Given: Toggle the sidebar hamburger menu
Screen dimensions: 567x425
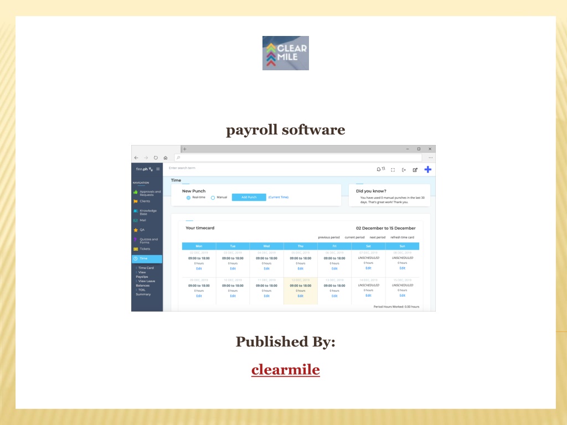Looking at the screenshot, I should (158, 169).
